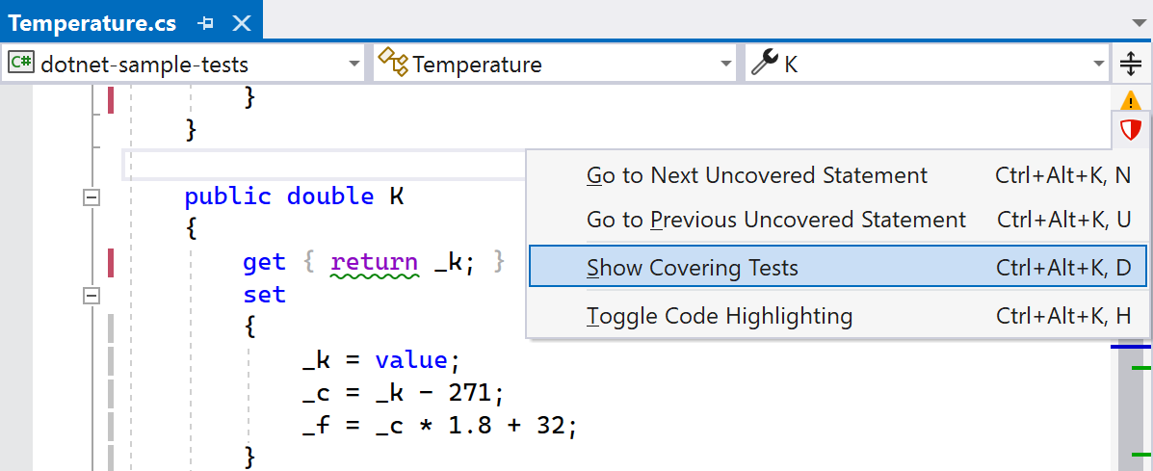
Task: Click the C# project icon in navigation bar
Action: click(20, 65)
